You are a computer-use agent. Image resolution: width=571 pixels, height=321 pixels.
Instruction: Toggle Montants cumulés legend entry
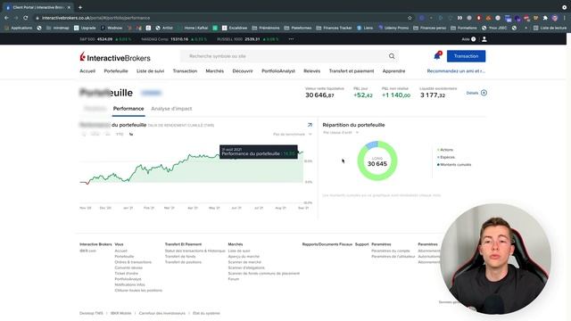(454, 164)
